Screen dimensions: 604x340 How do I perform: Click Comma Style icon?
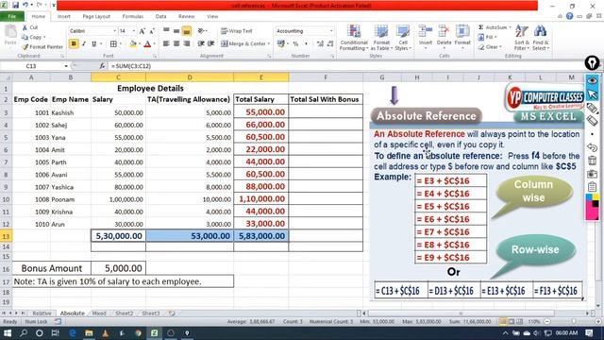[x=306, y=44]
